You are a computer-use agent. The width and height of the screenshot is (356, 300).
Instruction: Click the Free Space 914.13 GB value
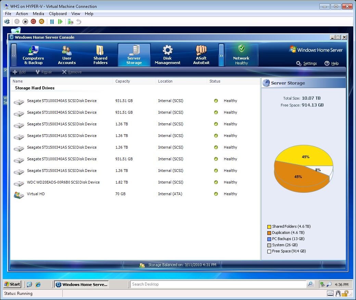pos(313,105)
